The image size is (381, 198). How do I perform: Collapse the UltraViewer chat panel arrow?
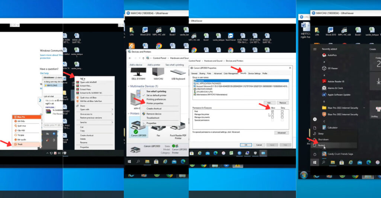pyautogui.click(x=39, y=100)
